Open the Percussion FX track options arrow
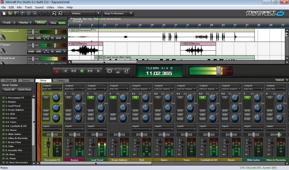This screenshot has width=289, height=170. tap(65, 38)
